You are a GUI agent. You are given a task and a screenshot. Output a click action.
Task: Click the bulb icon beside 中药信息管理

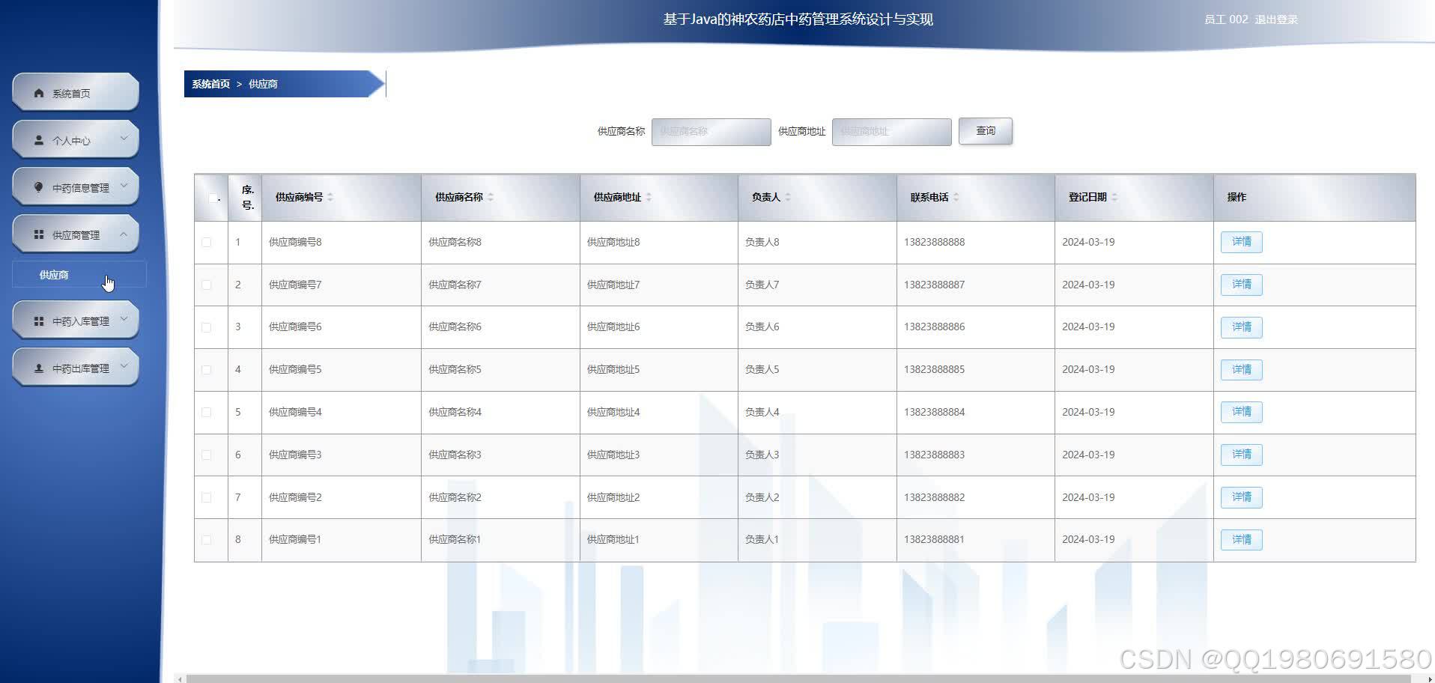coord(39,187)
